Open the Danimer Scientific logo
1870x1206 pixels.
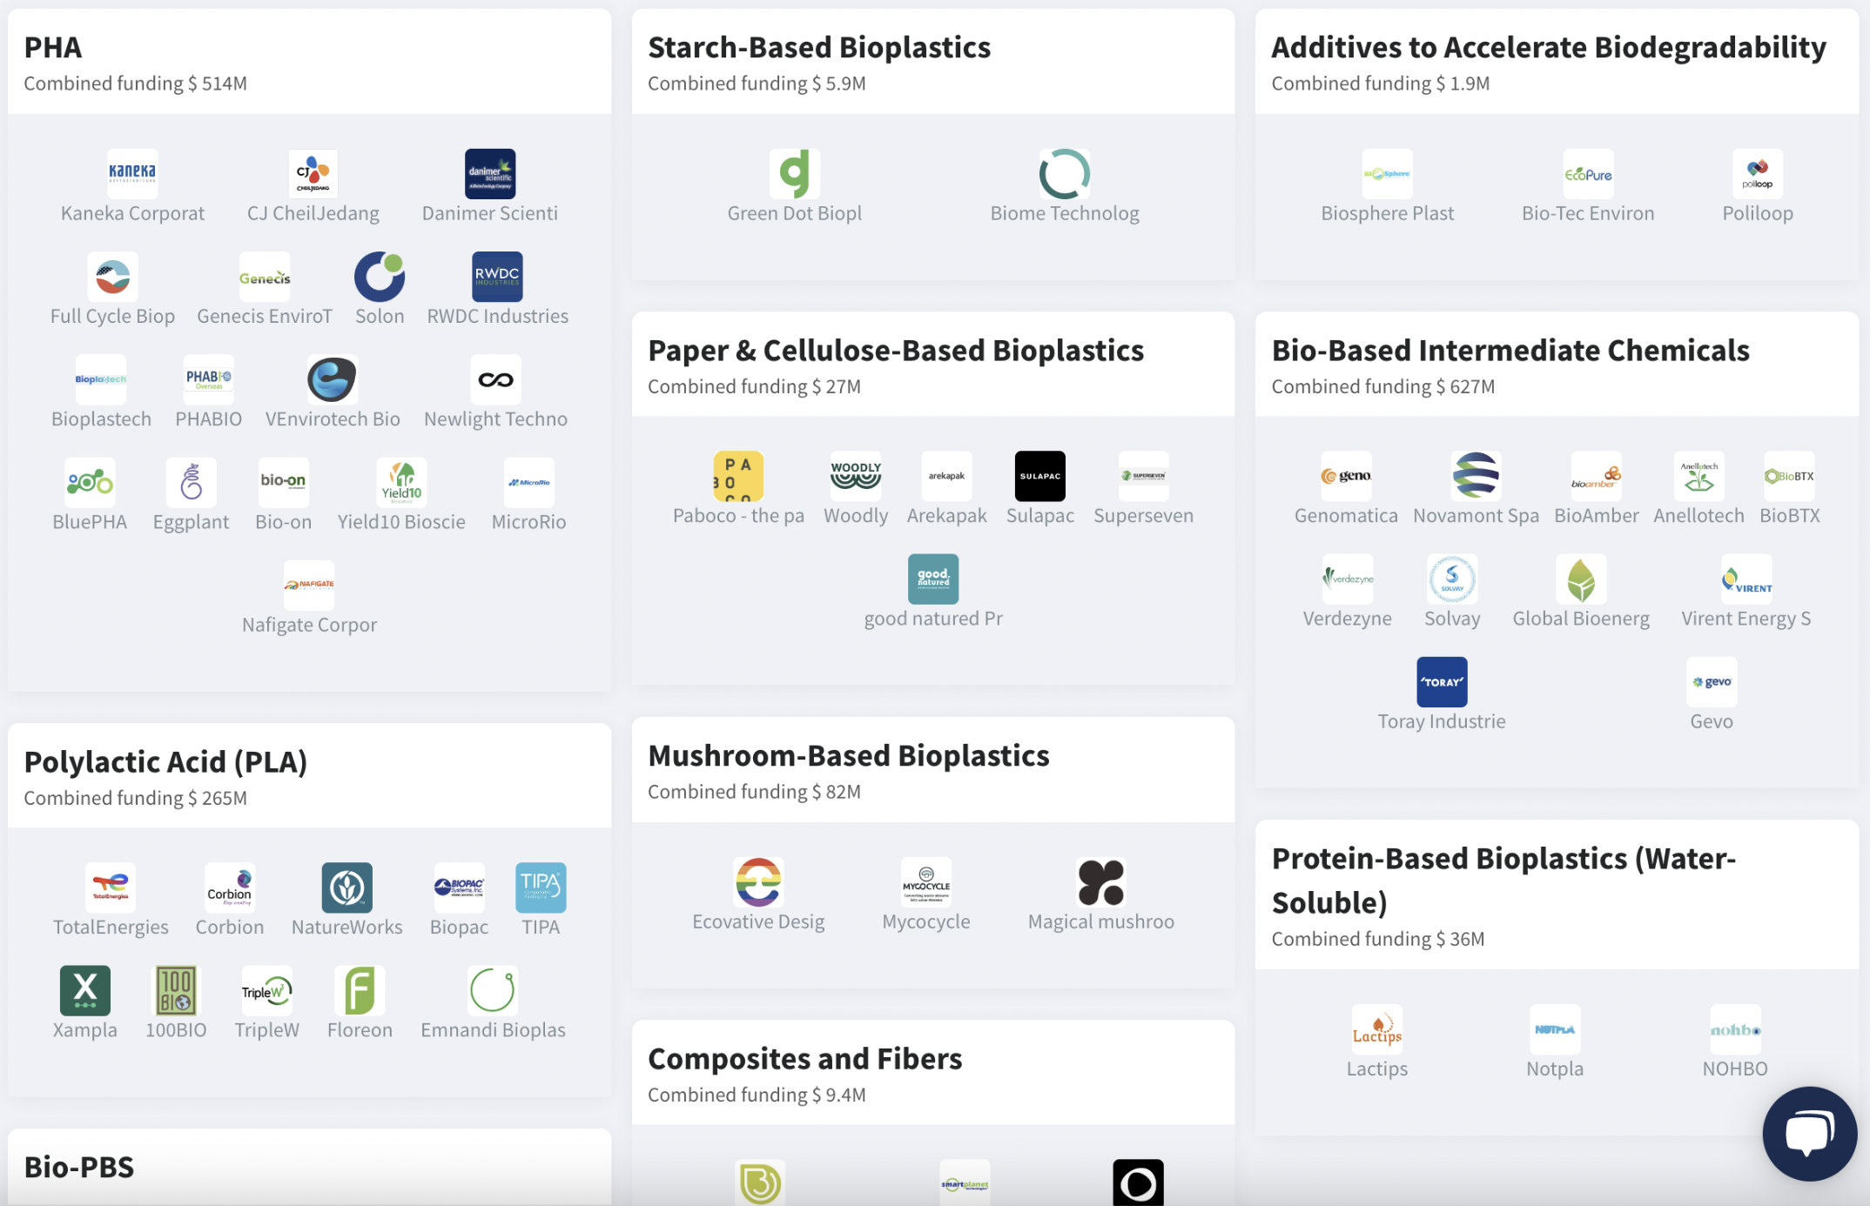point(489,173)
